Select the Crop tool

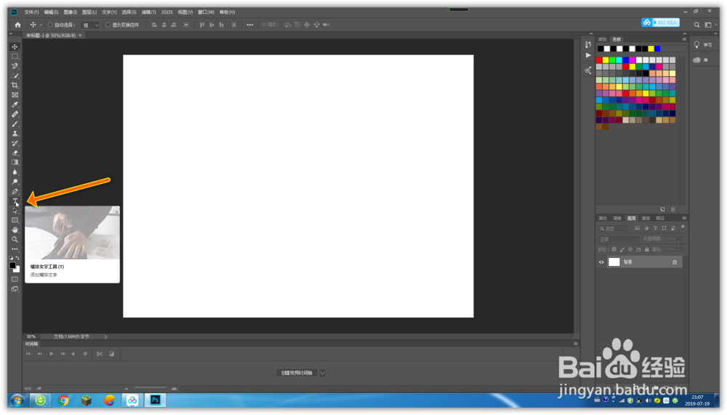tap(15, 85)
